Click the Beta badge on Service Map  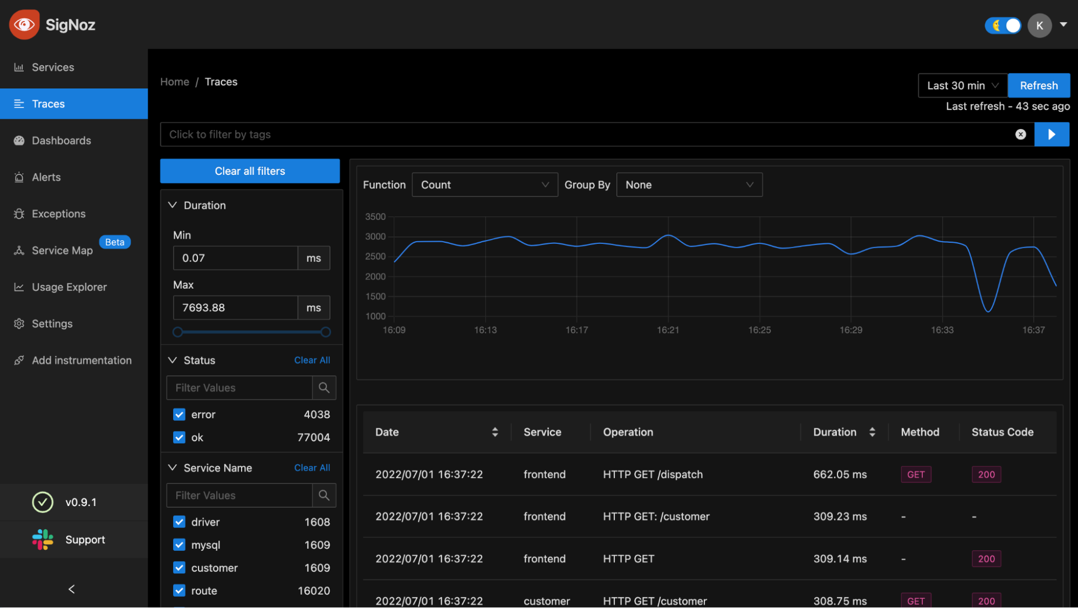click(x=115, y=242)
